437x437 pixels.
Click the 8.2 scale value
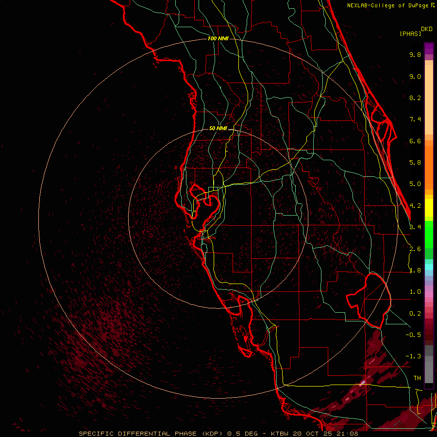pos(415,98)
